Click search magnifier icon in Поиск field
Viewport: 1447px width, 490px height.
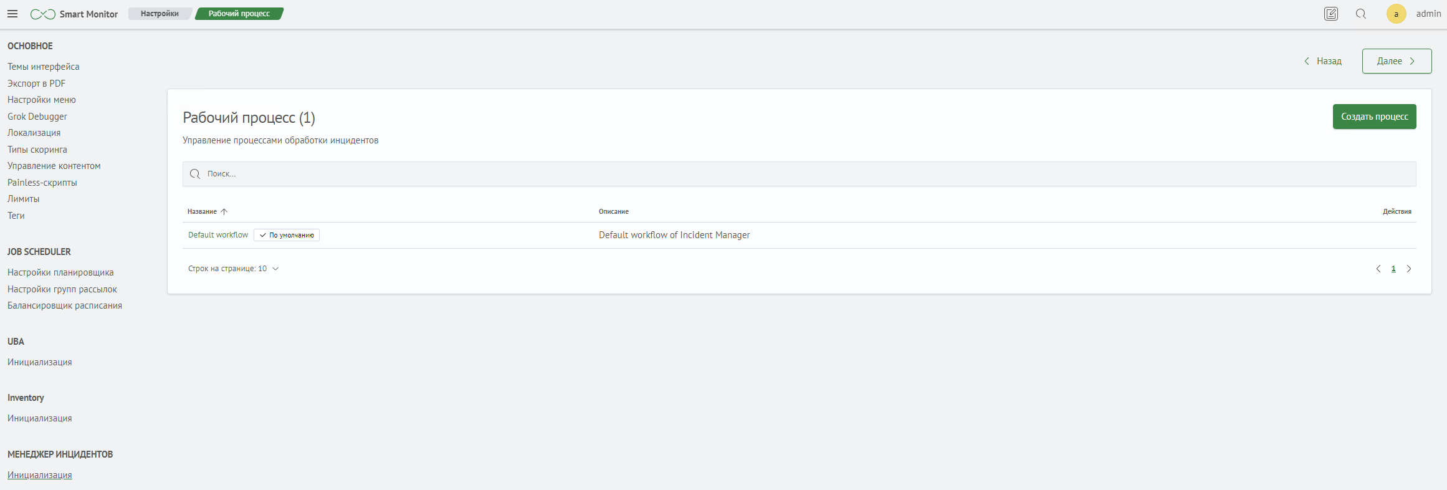click(x=195, y=174)
